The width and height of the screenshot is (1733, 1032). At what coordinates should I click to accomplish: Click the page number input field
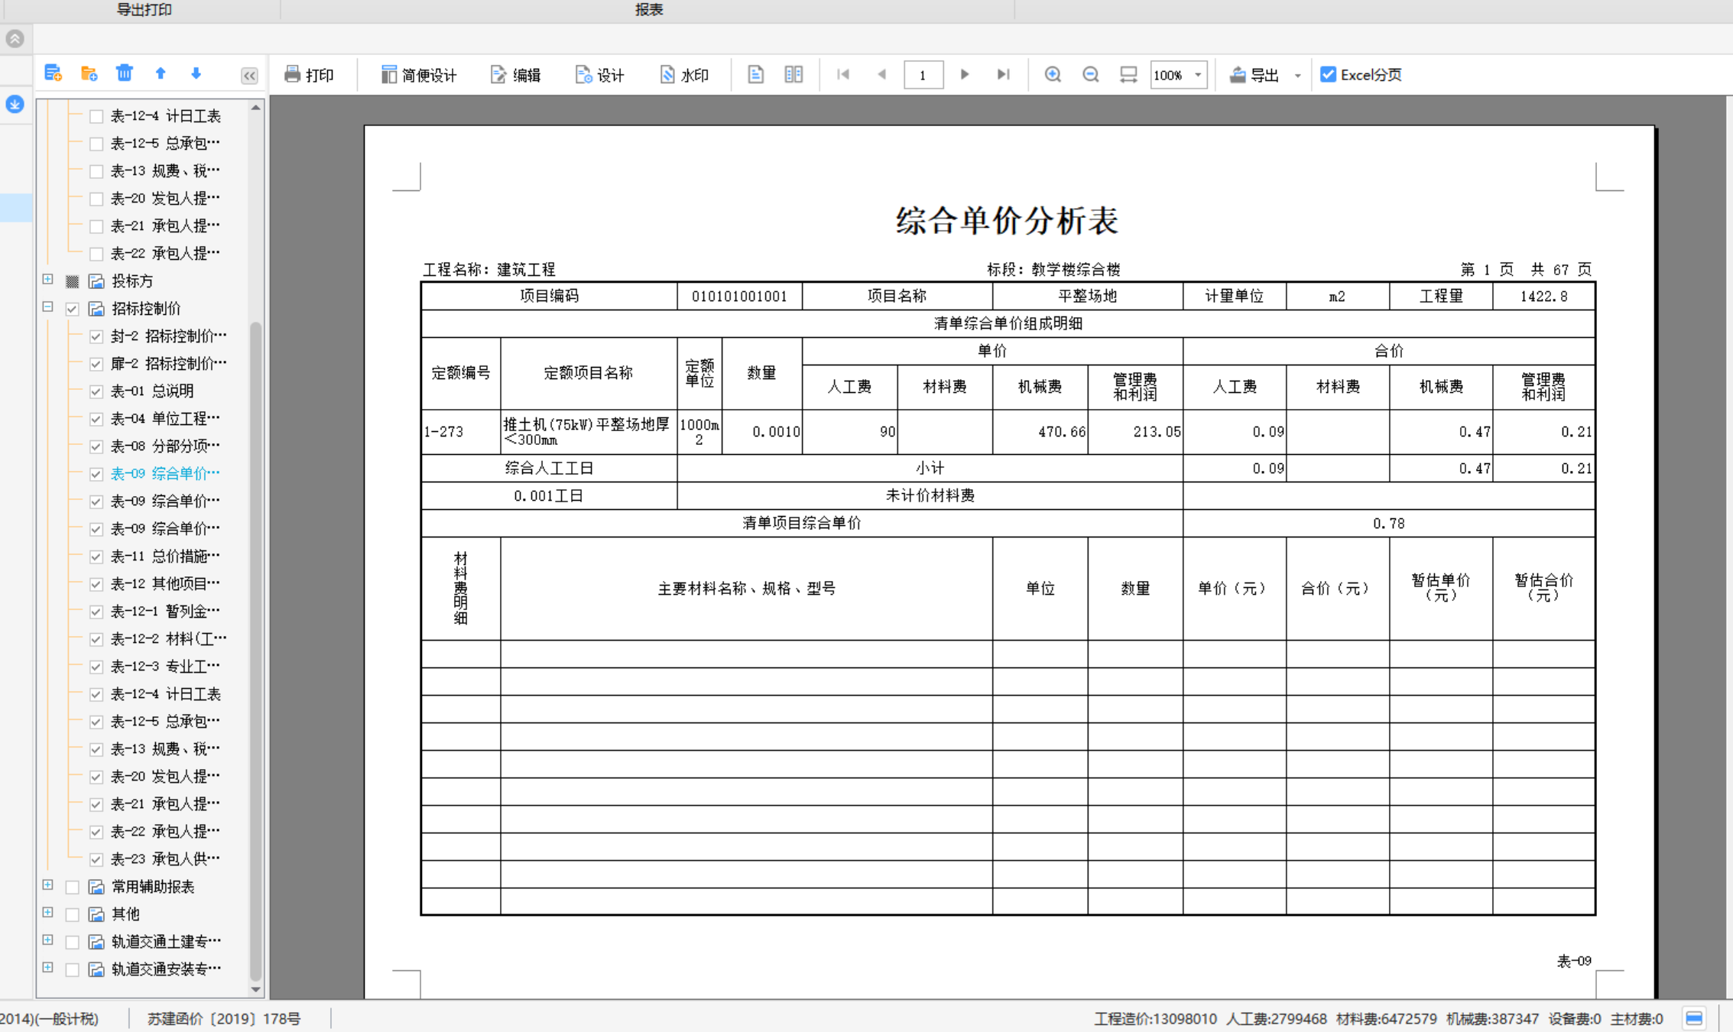click(x=923, y=75)
